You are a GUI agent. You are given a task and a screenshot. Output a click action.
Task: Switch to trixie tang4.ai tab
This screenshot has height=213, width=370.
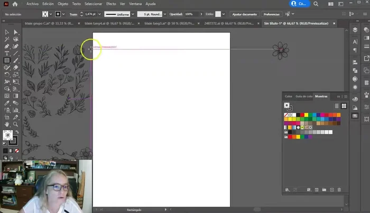[x=109, y=24]
